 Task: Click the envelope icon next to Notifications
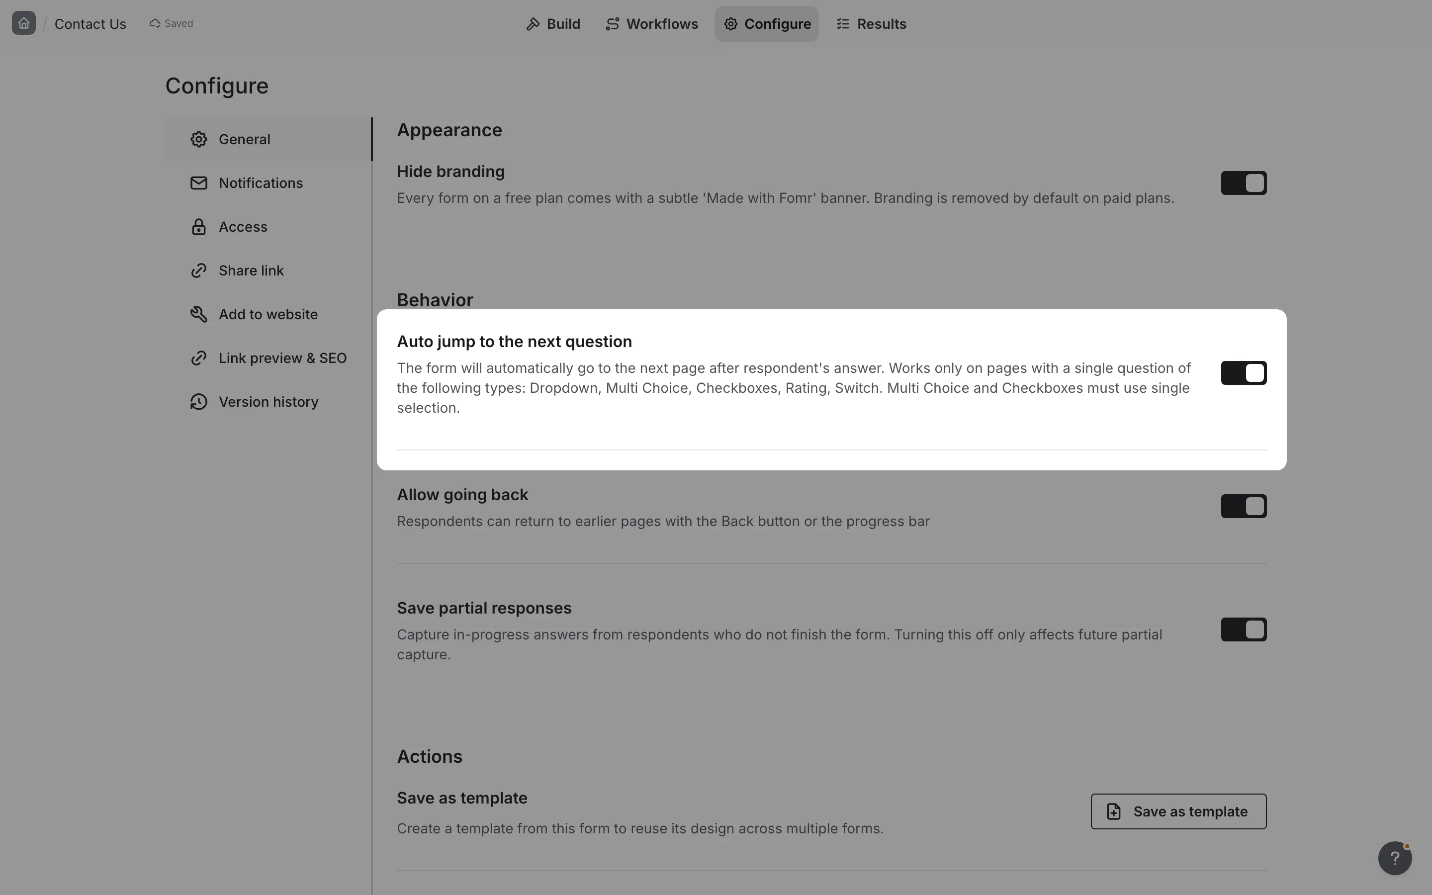click(199, 183)
